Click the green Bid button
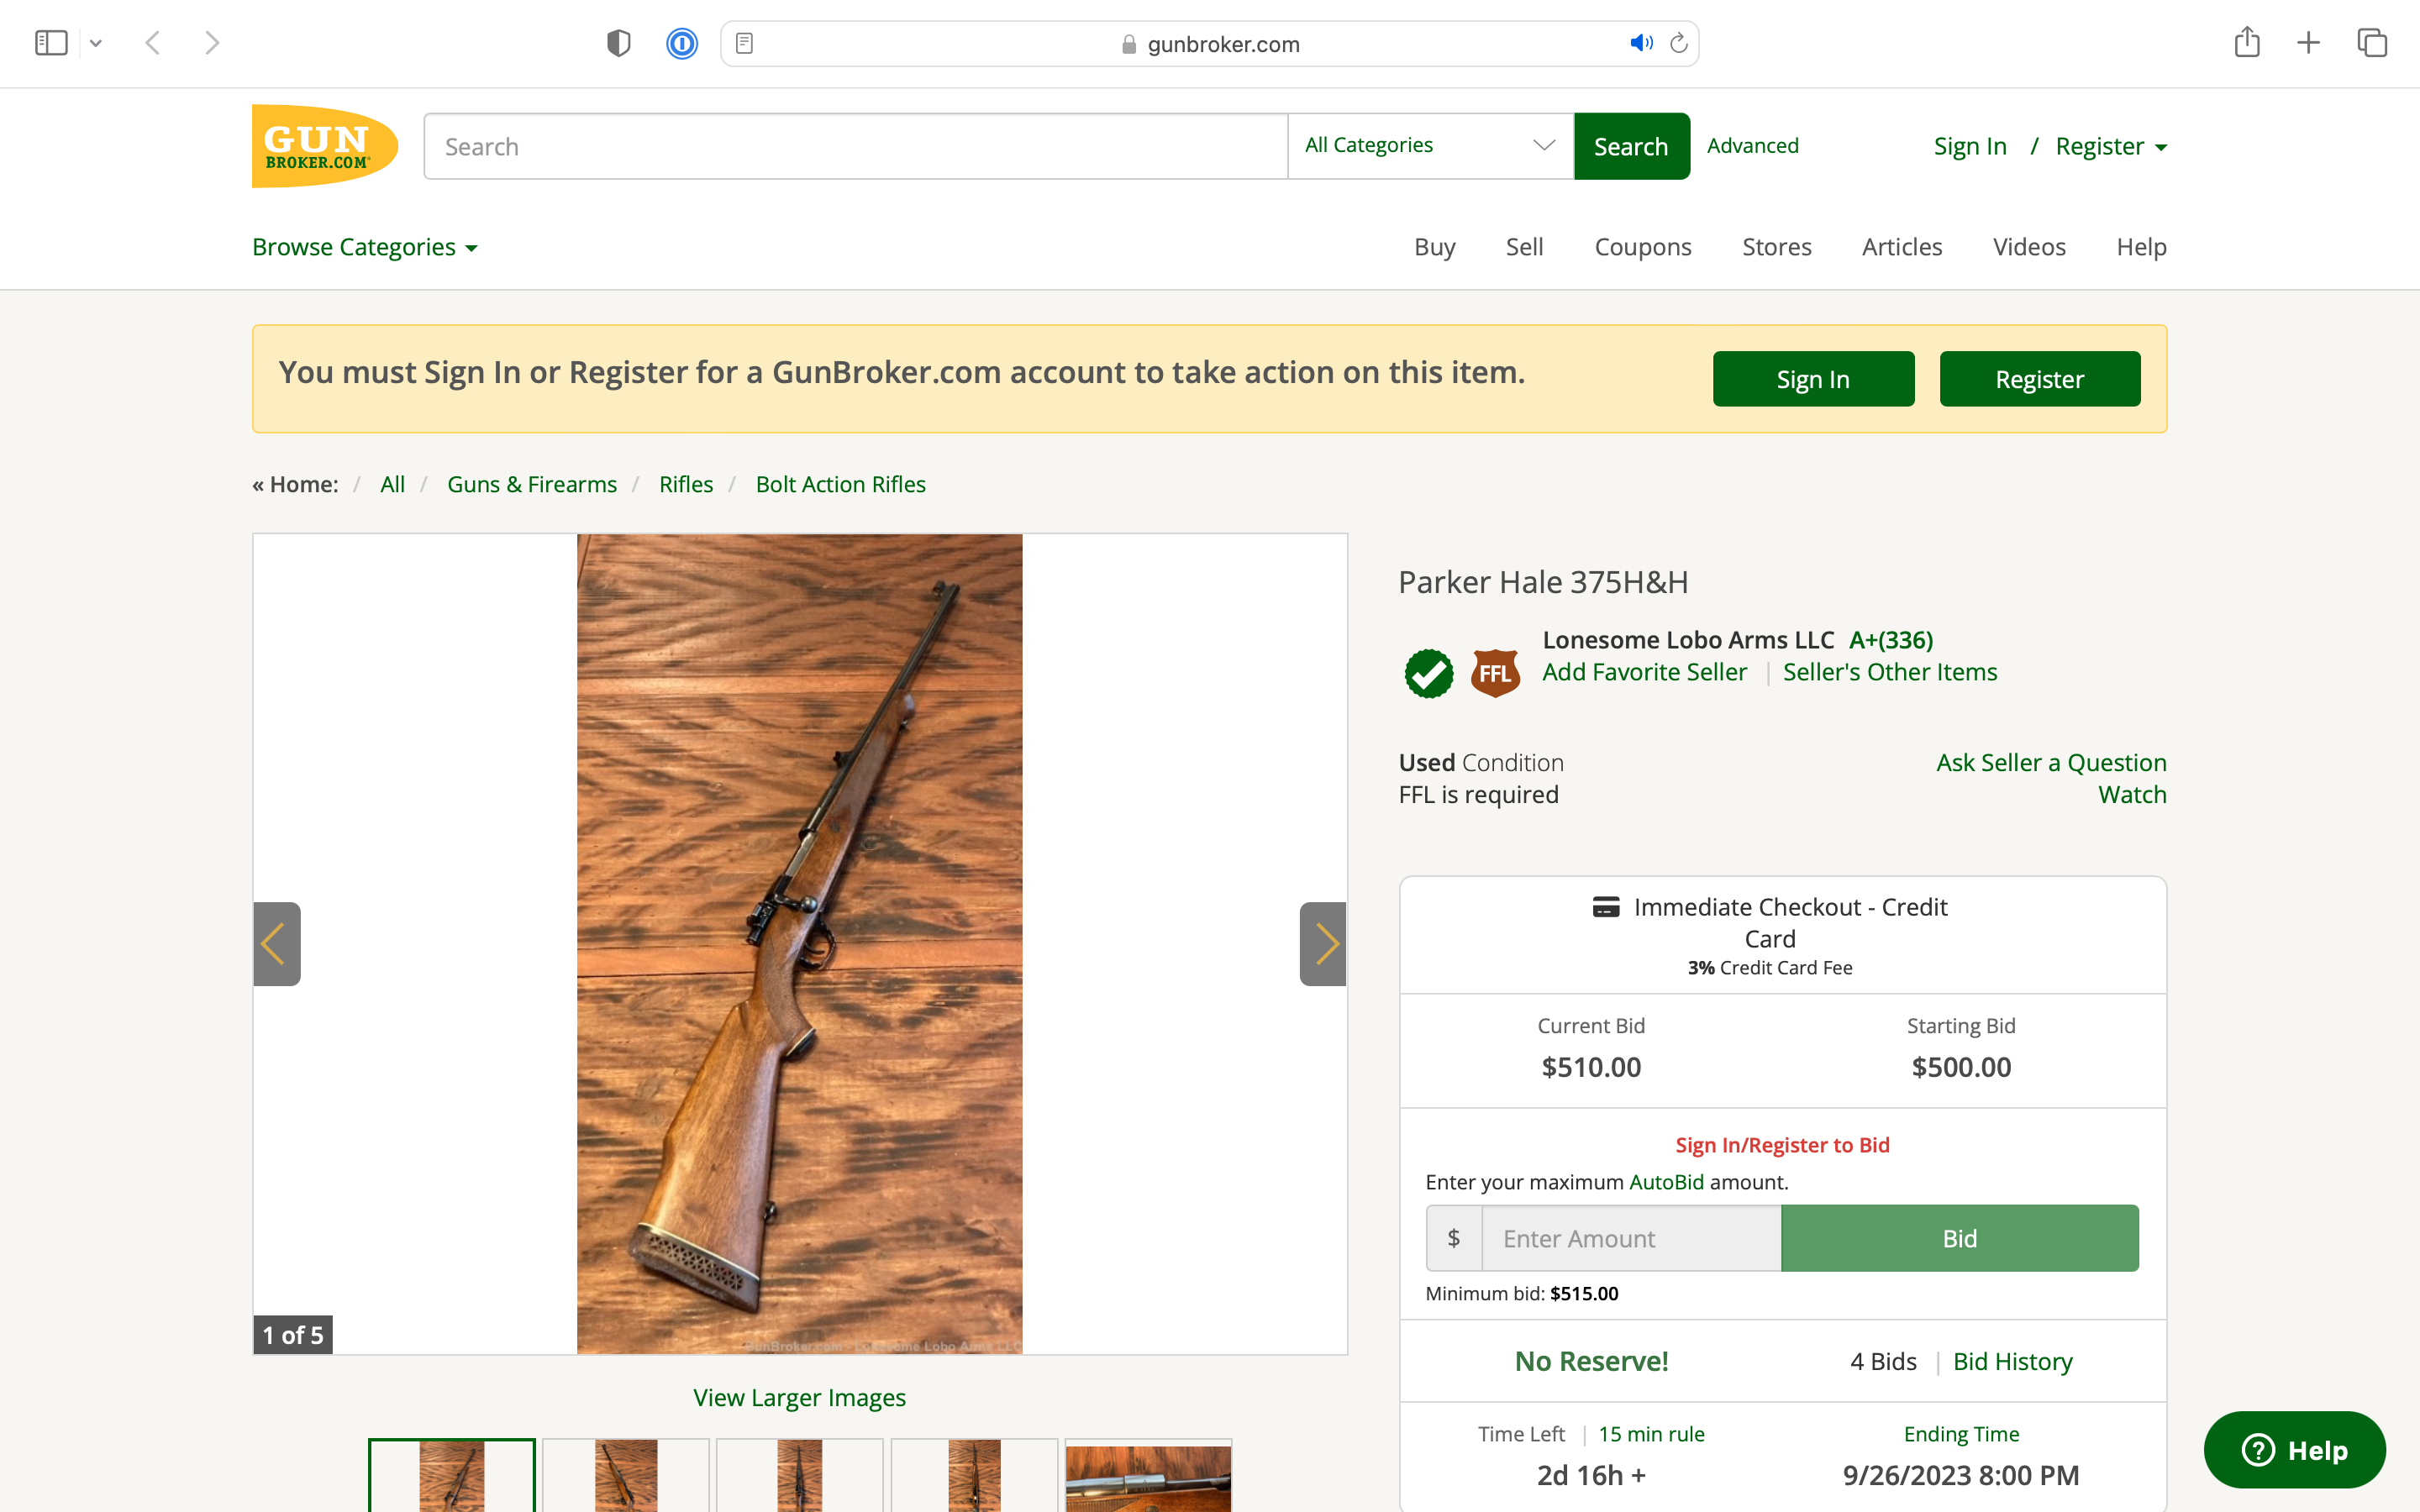The image size is (2420, 1512). pos(1960,1238)
